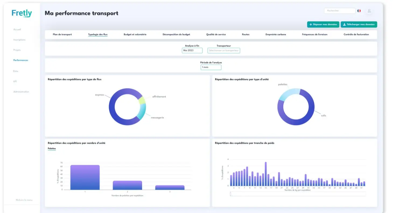Click the tallest bar at 15 kg
The width and height of the screenshot is (393, 213).
266,174
